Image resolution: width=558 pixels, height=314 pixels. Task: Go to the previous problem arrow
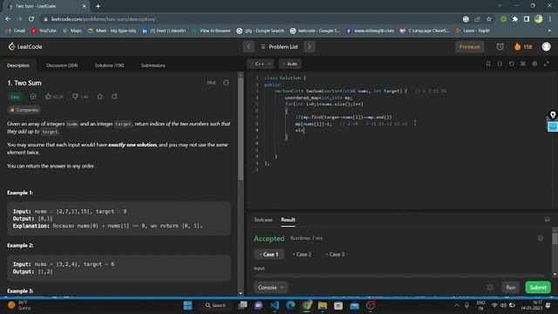[x=248, y=46]
